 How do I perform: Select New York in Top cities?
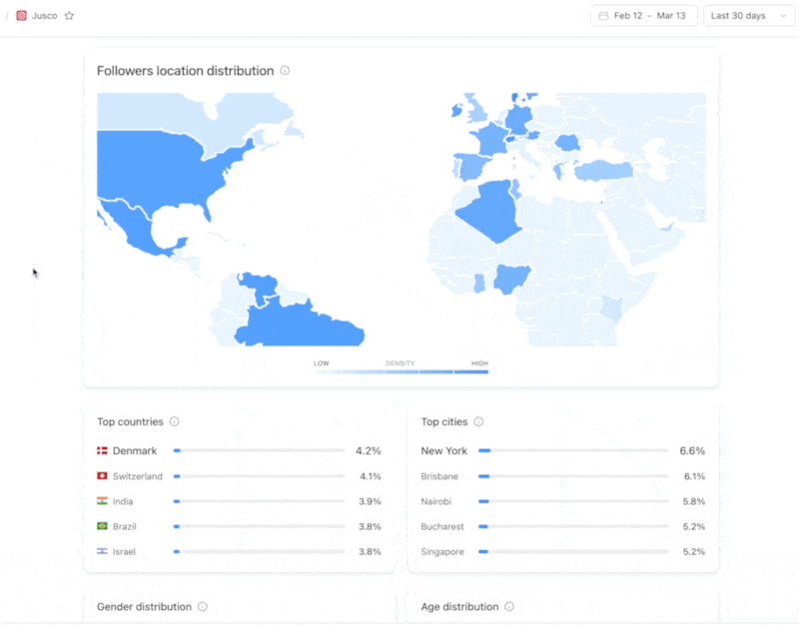pos(443,451)
